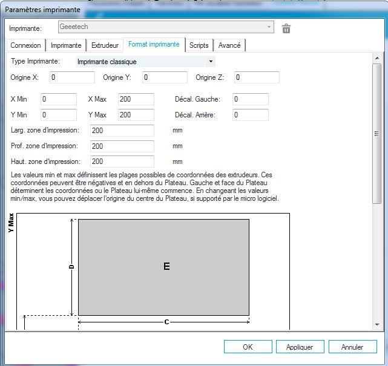Click the scrollbar down arrow
The width and height of the screenshot is (388, 366).
pos(377,324)
